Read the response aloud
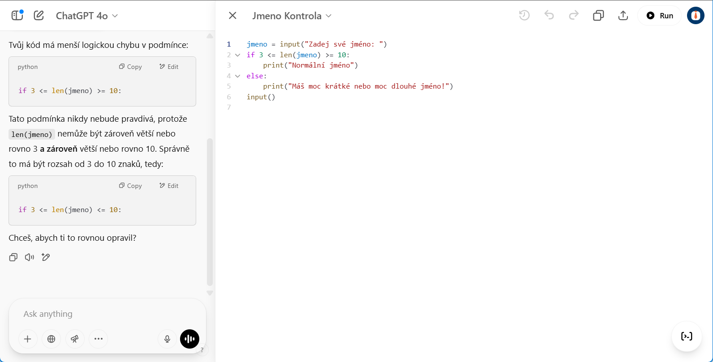 click(30, 257)
